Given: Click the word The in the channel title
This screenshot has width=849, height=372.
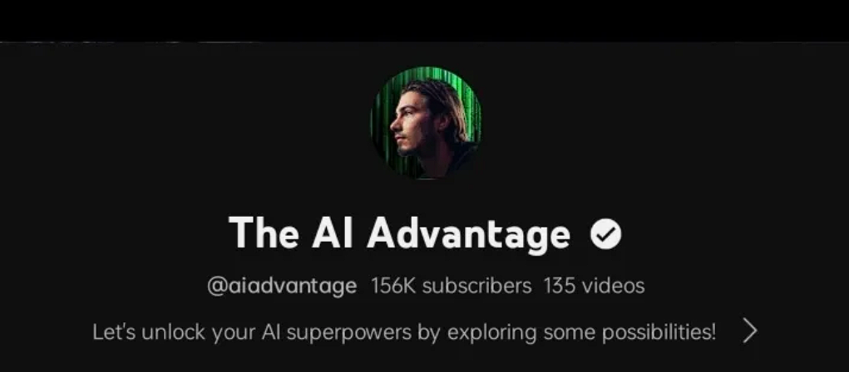Looking at the screenshot, I should pos(263,232).
